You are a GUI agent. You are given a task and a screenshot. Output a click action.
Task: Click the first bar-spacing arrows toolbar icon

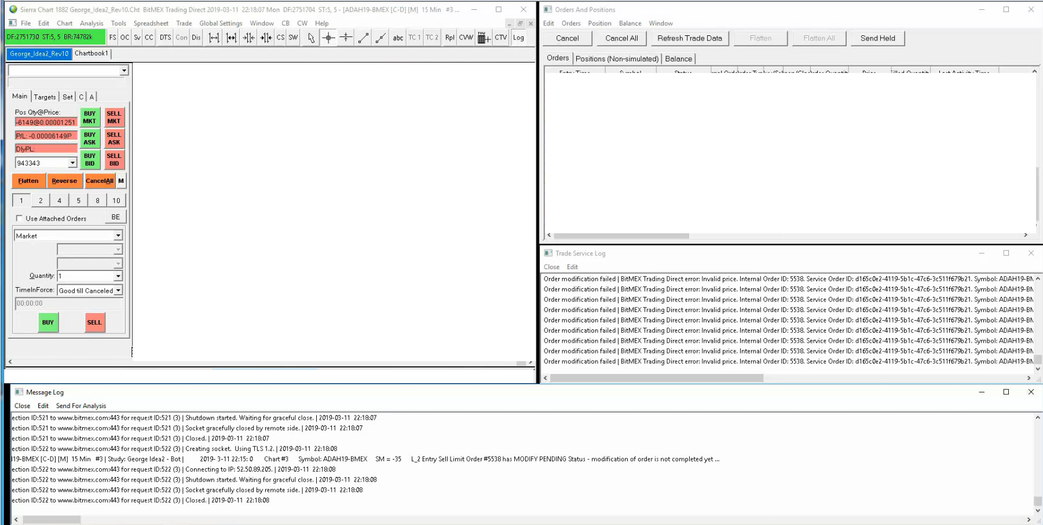point(214,38)
